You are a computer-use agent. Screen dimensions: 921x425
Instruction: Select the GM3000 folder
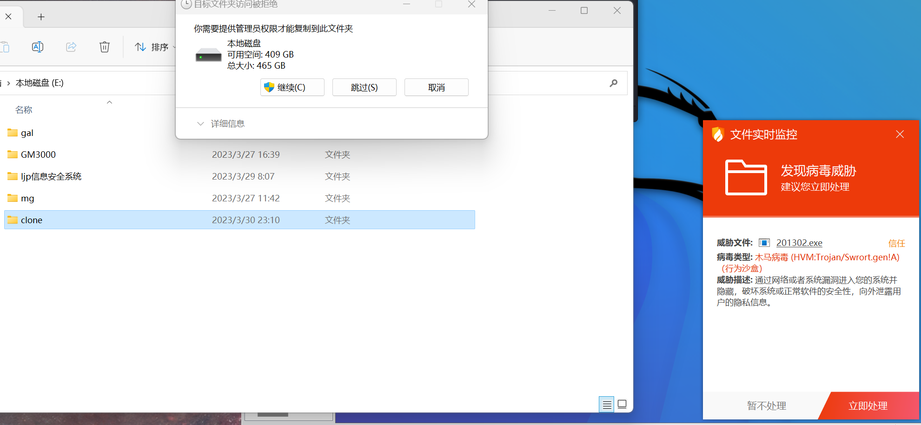click(239, 155)
